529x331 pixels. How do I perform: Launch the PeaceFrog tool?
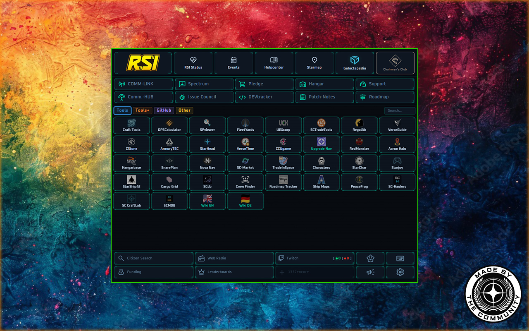coord(360,182)
